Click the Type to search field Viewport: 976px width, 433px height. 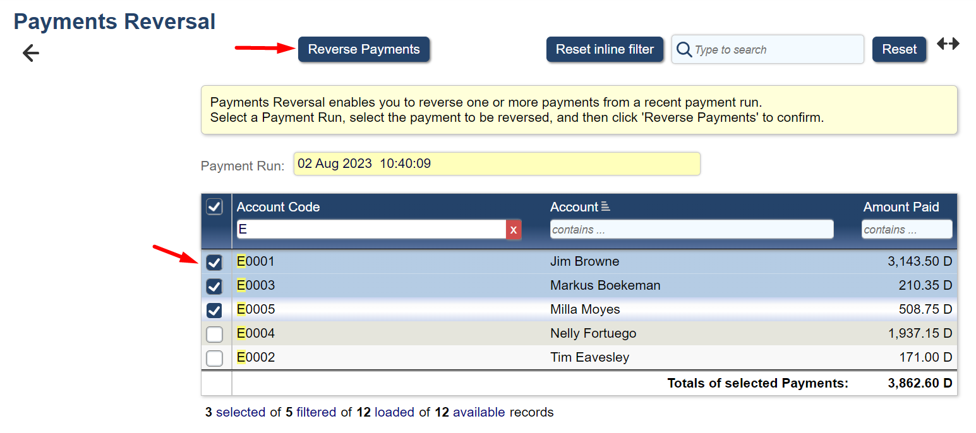776,49
